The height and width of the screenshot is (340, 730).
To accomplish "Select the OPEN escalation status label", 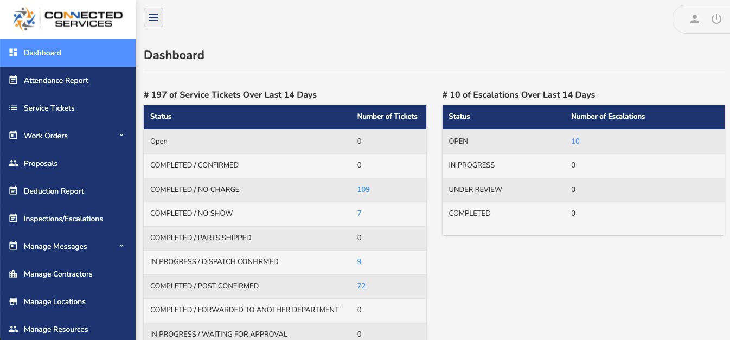I will [x=458, y=141].
